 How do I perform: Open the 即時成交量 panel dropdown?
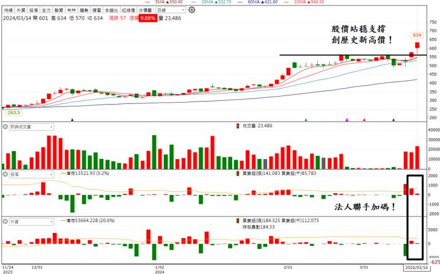tap(31, 127)
